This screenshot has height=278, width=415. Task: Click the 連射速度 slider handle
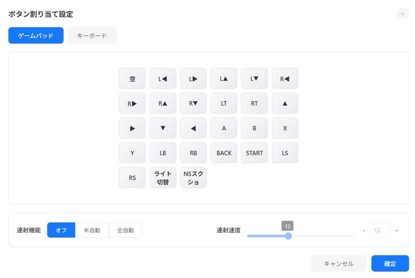(x=288, y=236)
